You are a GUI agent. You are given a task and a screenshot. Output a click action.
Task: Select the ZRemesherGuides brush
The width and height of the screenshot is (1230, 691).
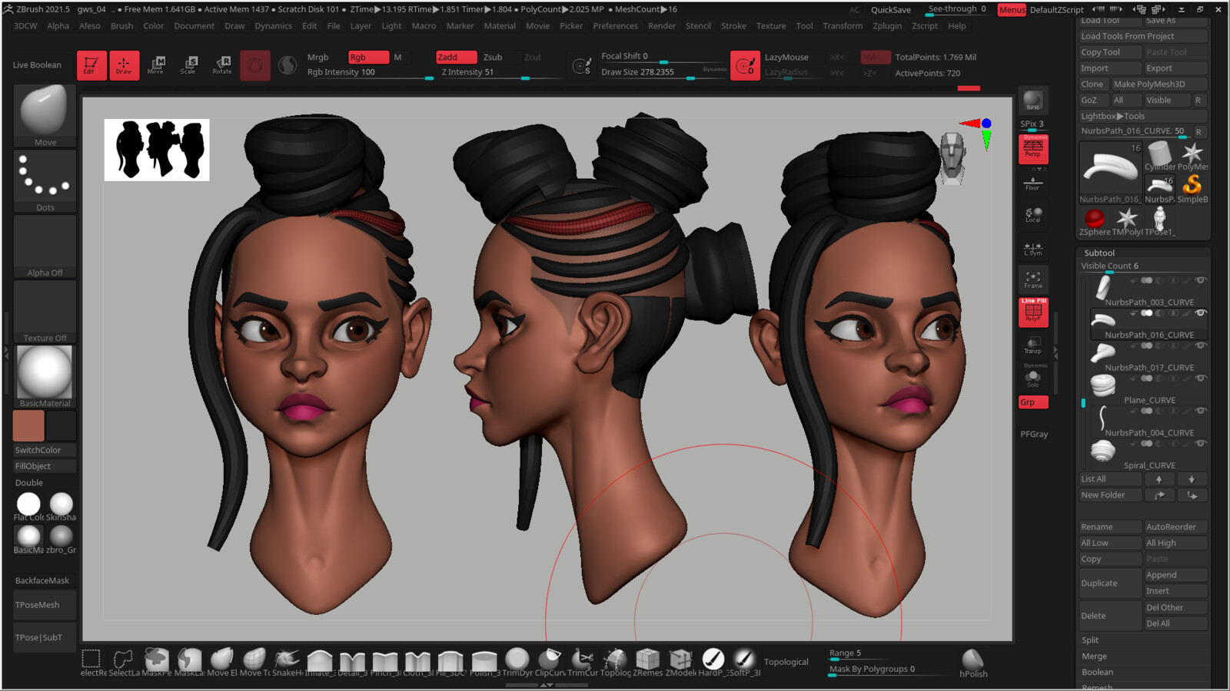(648, 662)
